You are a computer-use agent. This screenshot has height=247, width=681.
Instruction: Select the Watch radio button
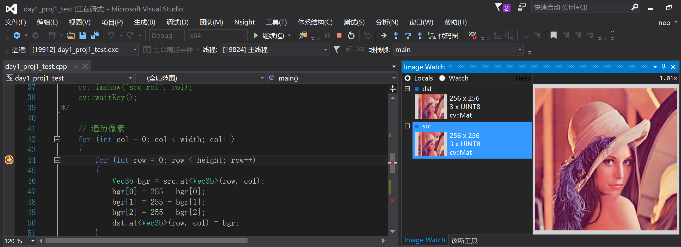coord(442,78)
